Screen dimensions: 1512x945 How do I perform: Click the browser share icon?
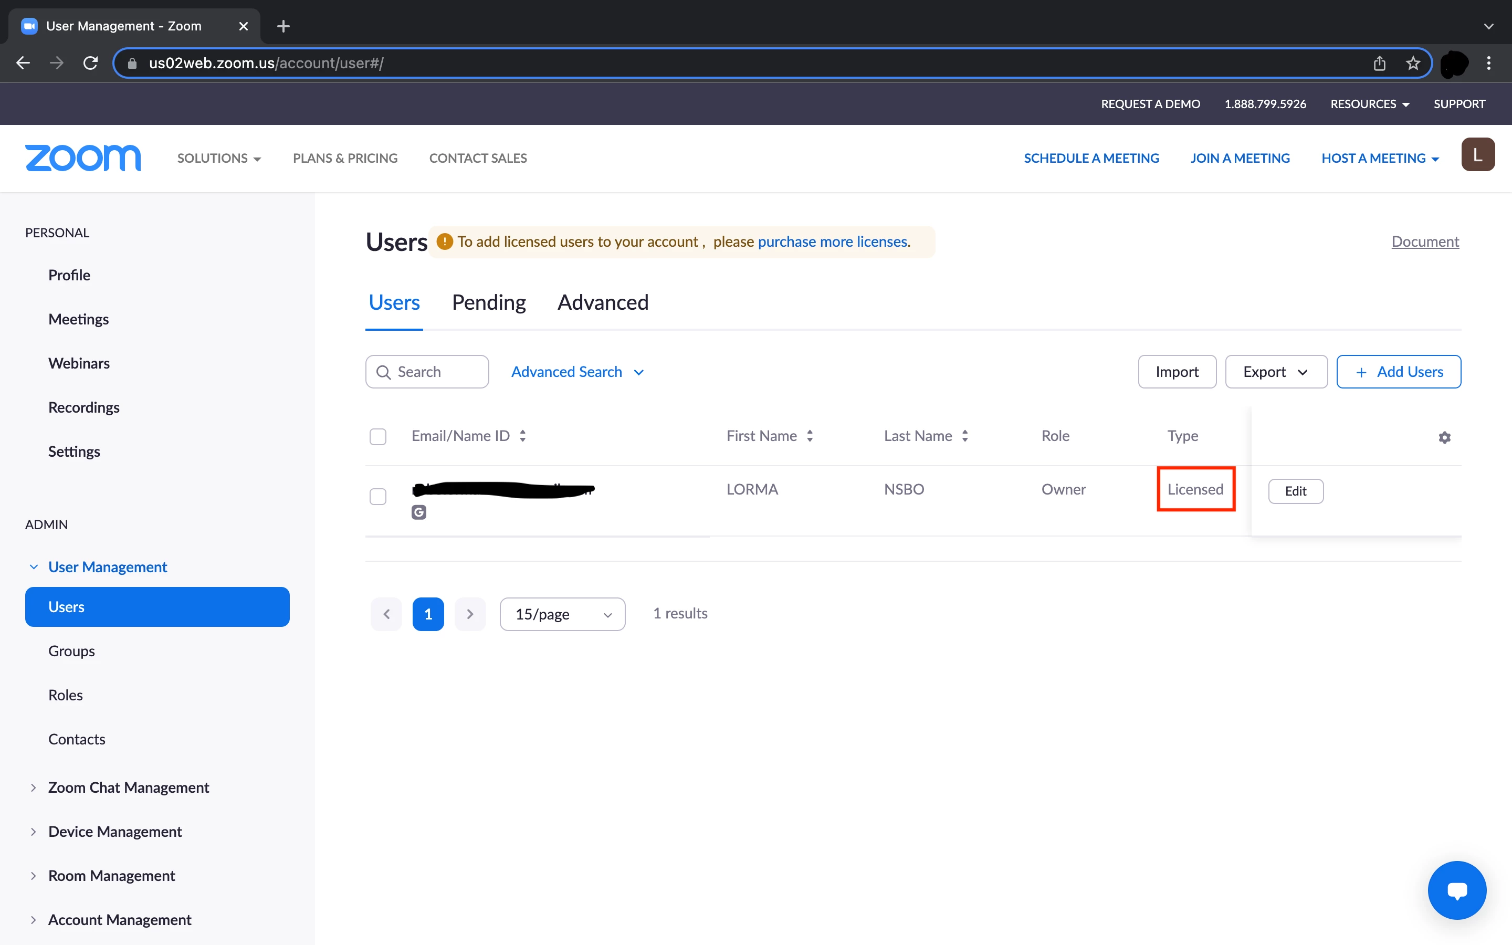pos(1380,63)
